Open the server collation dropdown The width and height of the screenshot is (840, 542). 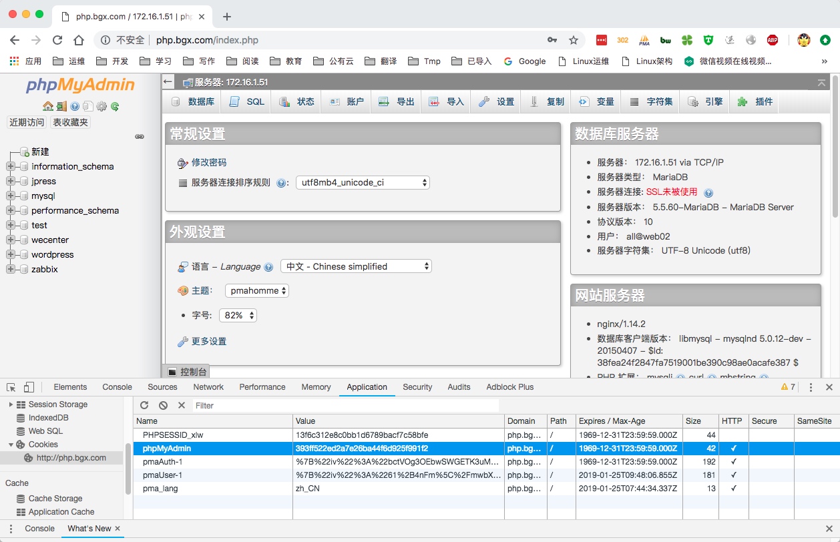tap(363, 182)
